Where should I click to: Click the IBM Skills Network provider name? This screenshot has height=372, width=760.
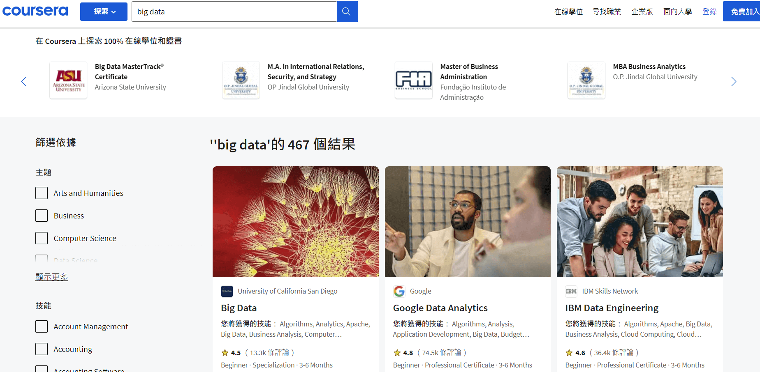click(610, 291)
